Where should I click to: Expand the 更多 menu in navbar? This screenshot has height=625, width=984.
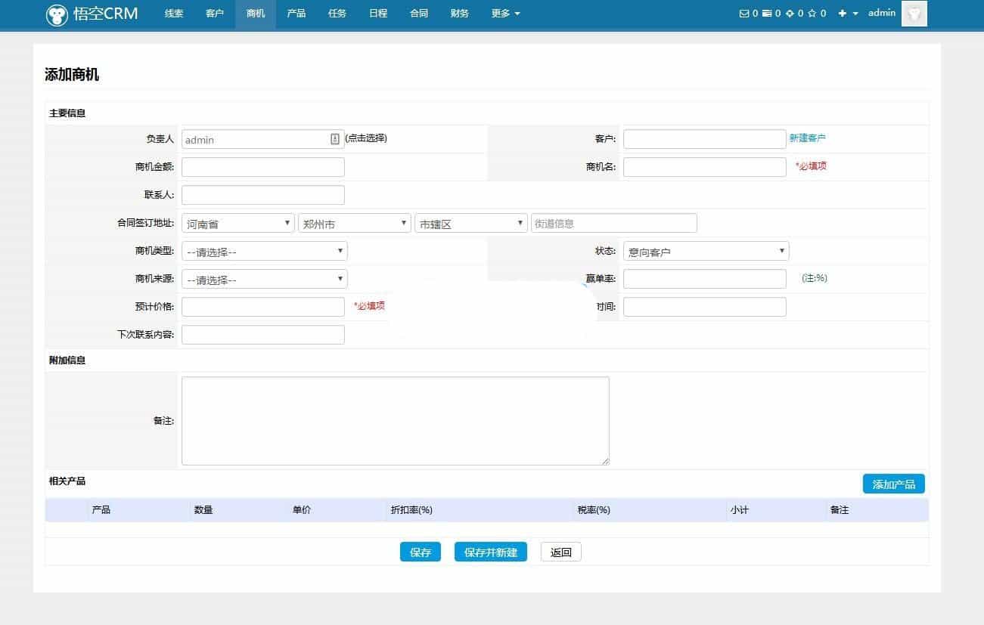(x=505, y=14)
